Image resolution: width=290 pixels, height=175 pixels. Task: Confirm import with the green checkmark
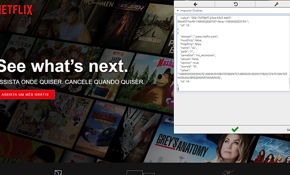pos(235,129)
